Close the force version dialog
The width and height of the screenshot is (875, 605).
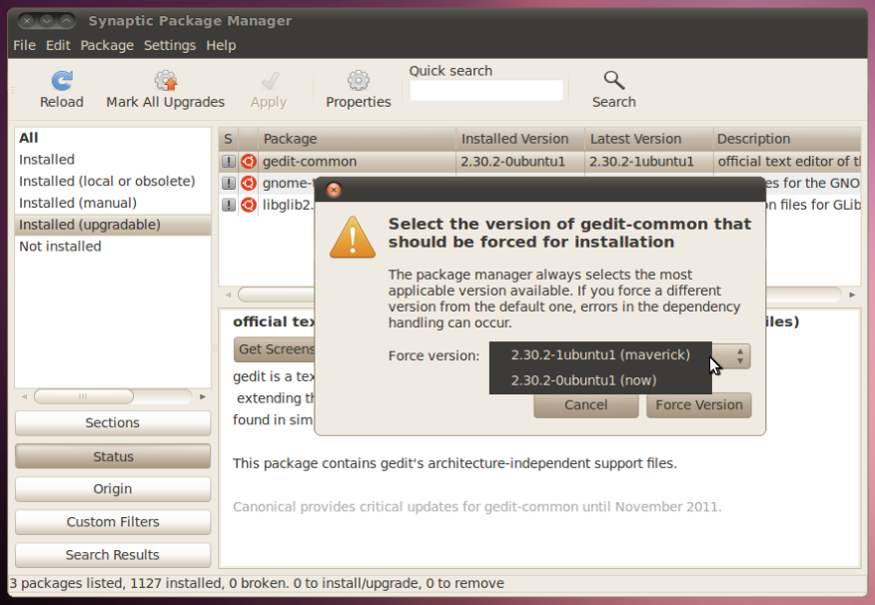pyautogui.click(x=334, y=190)
